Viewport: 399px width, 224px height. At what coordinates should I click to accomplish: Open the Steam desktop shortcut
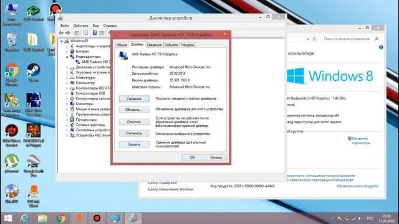click(x=33, y=73)
